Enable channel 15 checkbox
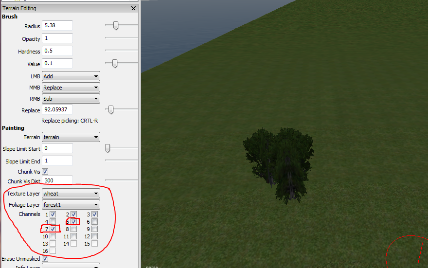This screenshot has height=268, width=428. pos(95,244)
